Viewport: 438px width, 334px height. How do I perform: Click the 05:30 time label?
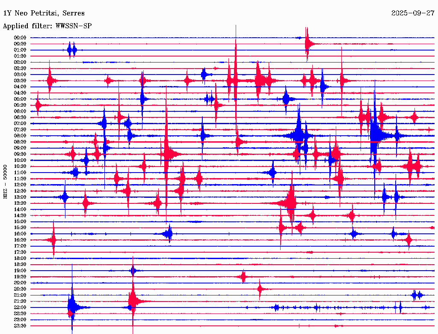pos(20,105)
